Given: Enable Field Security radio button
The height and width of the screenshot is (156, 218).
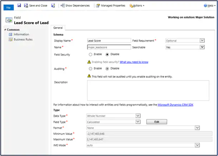Looking at the screenshot, I should point(91,54).
